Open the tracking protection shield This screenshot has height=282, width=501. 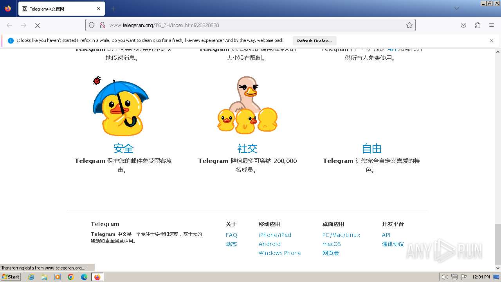92,25
